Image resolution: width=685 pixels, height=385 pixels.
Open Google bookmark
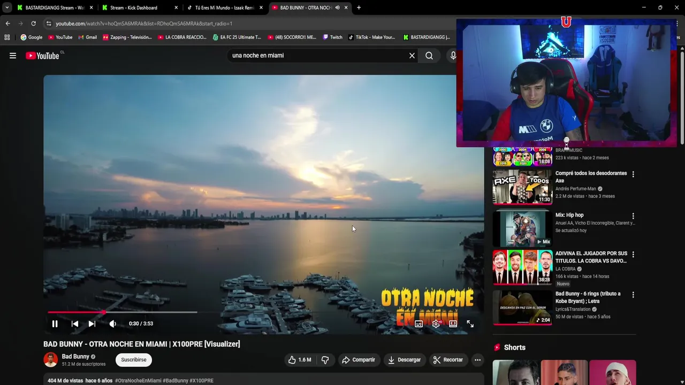pos(32,37)
